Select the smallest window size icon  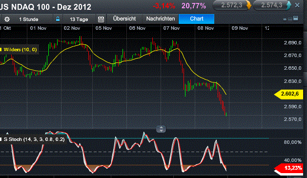[x=285, y=19]
